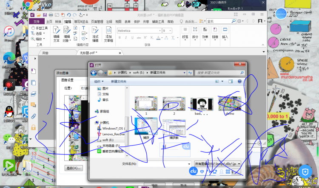Open the attachments paperclip sidebar icon
This screenshot has width=319, height=188.
click(33, 116)
